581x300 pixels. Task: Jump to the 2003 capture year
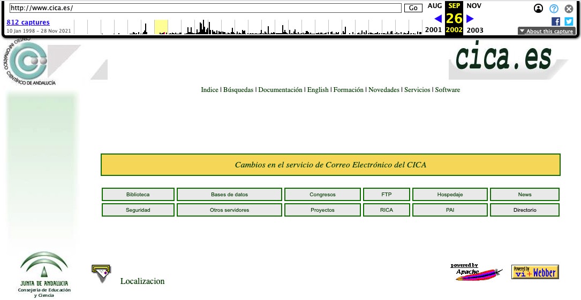pyautogui.click(x=474, y=30)
